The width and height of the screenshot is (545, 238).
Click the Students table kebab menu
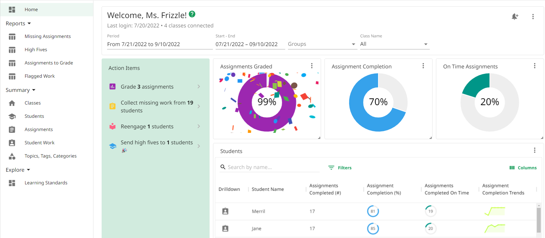click(534, 150)
